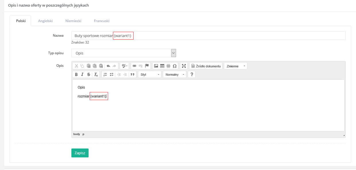This screenshot has width=356, height=170.
Task: Insert a table in the editor
Action: [162, 66]
